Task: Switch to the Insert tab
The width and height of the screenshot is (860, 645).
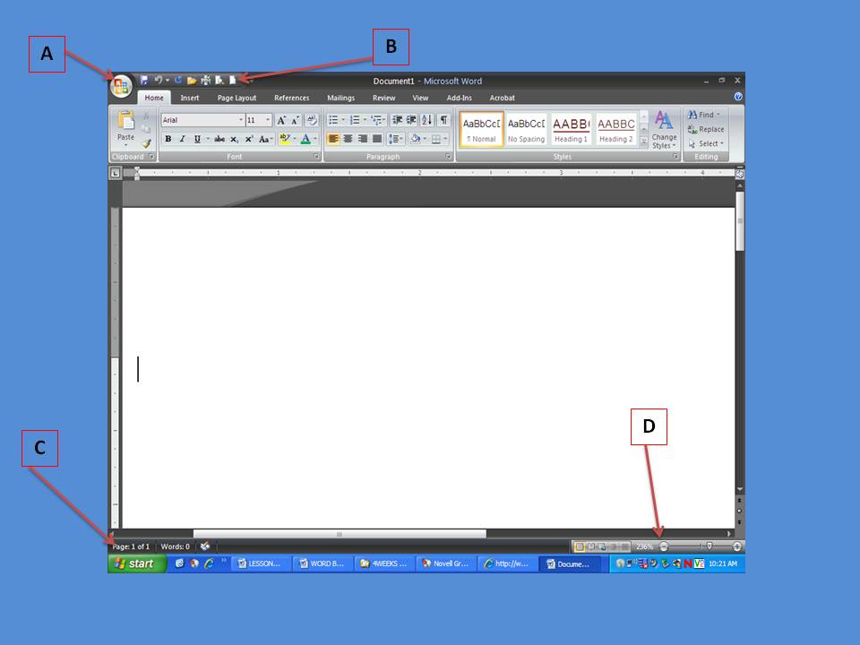Action: [190, 98]
